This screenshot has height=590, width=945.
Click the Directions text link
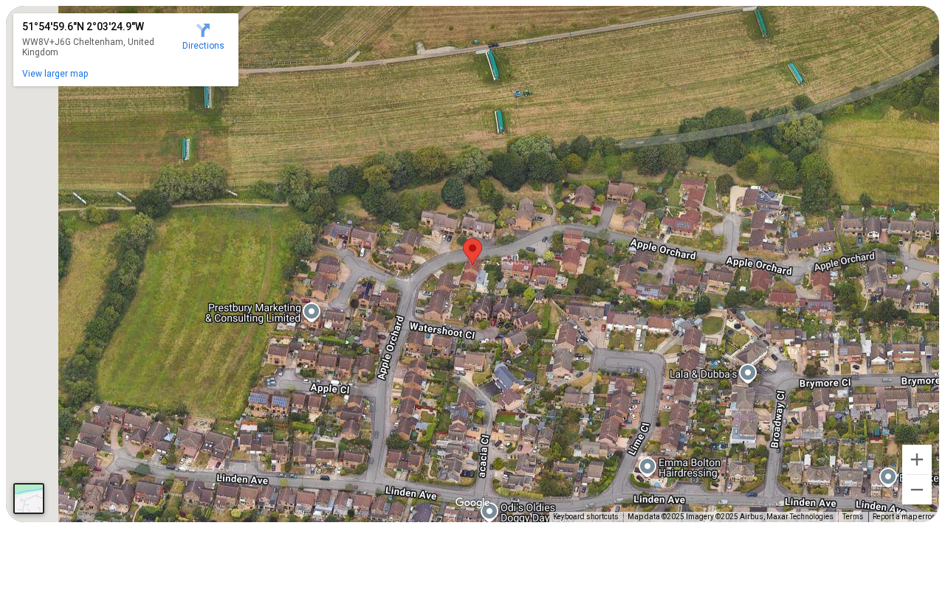click(x=203, y=46)
